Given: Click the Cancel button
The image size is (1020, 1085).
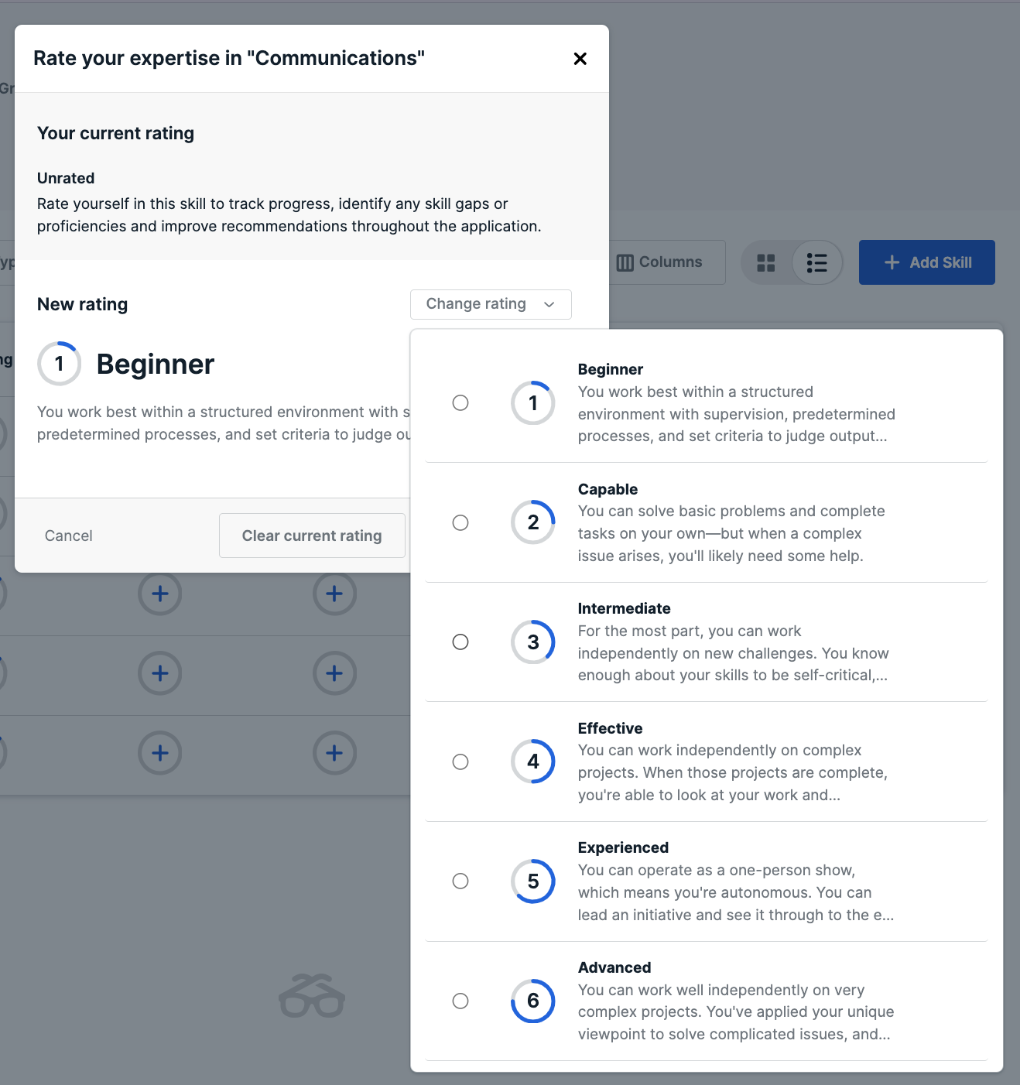Looking at the screenshot, I should pyautogui.click(x=69, y=536).
